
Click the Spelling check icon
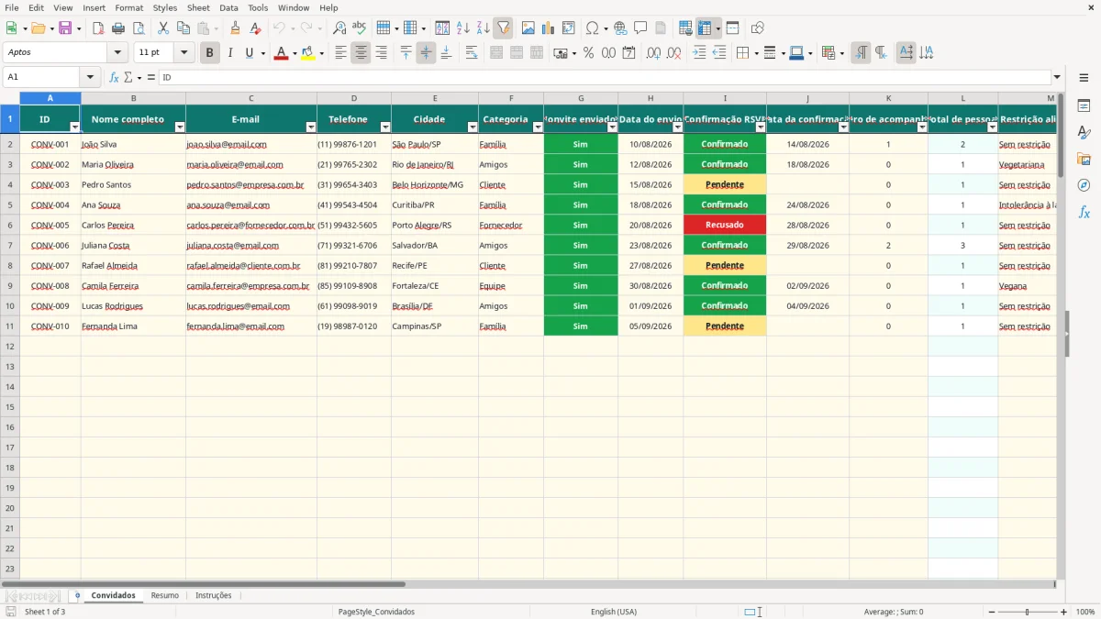360,28
